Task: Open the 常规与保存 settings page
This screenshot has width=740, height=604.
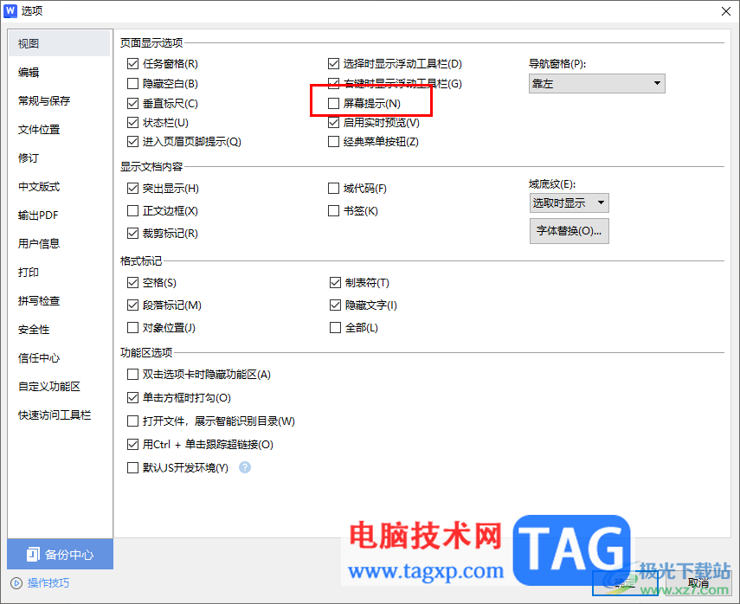Action: pos(59,100)
